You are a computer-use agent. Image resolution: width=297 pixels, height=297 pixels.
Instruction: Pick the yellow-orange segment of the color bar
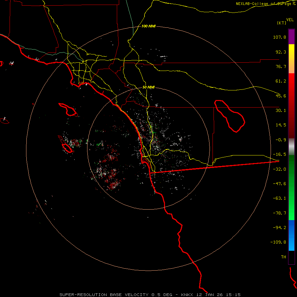point(291,59)
